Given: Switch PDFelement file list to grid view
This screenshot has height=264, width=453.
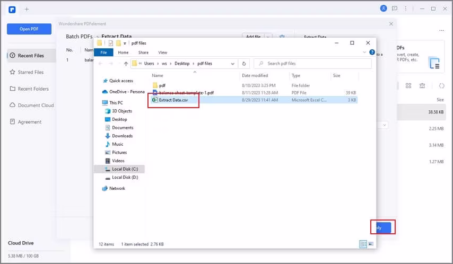Looking at the screenshot, I should click(408, 86).
